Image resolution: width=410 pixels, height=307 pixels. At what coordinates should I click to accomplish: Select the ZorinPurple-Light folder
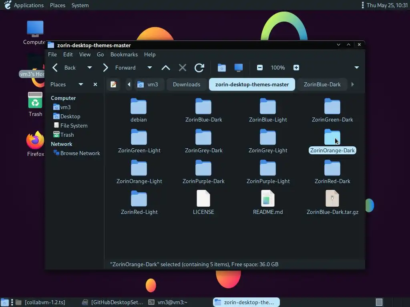pos(268,172)
